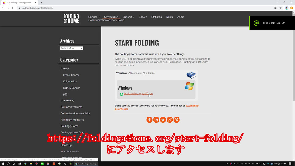
Task: Click the taskbar clock showing 16:17
Action: coord(284,164)
